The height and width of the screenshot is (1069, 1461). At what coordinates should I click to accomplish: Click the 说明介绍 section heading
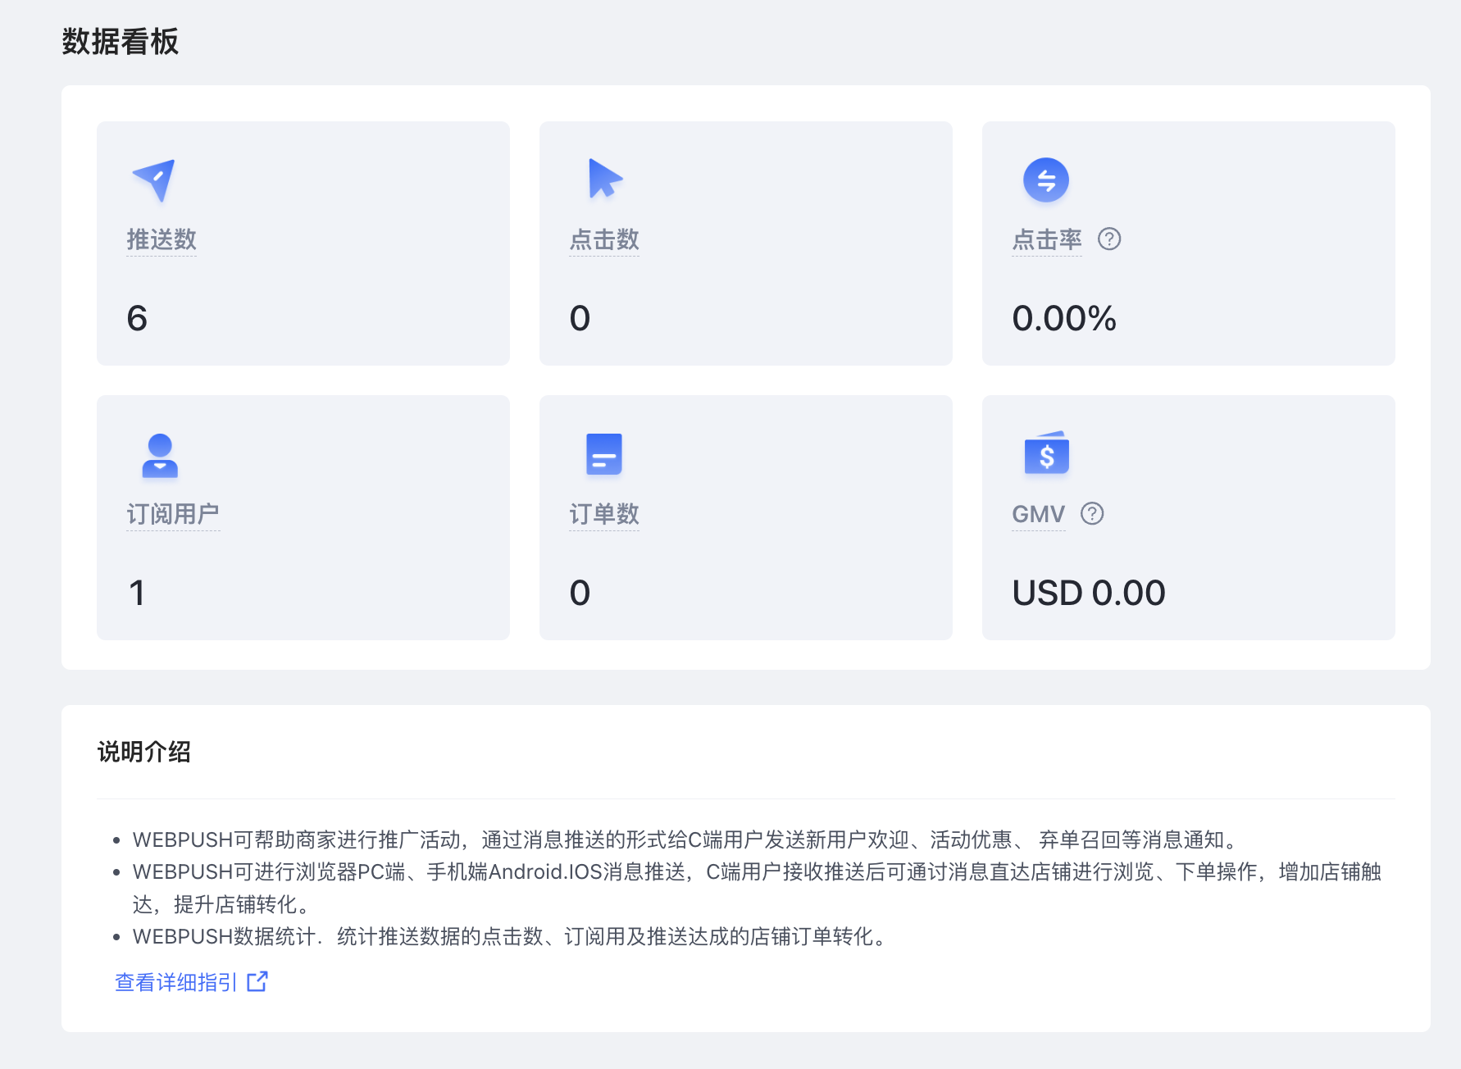pyautogui.click(x=144, y=752)
